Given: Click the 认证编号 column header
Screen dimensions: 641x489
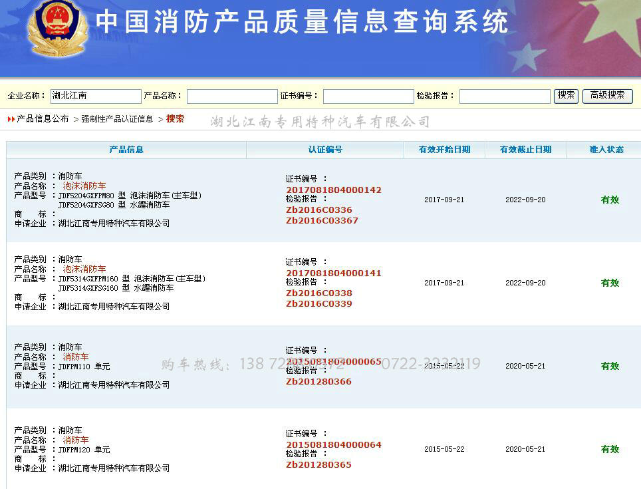Looking at the screenshot, I should click(325, 150).
